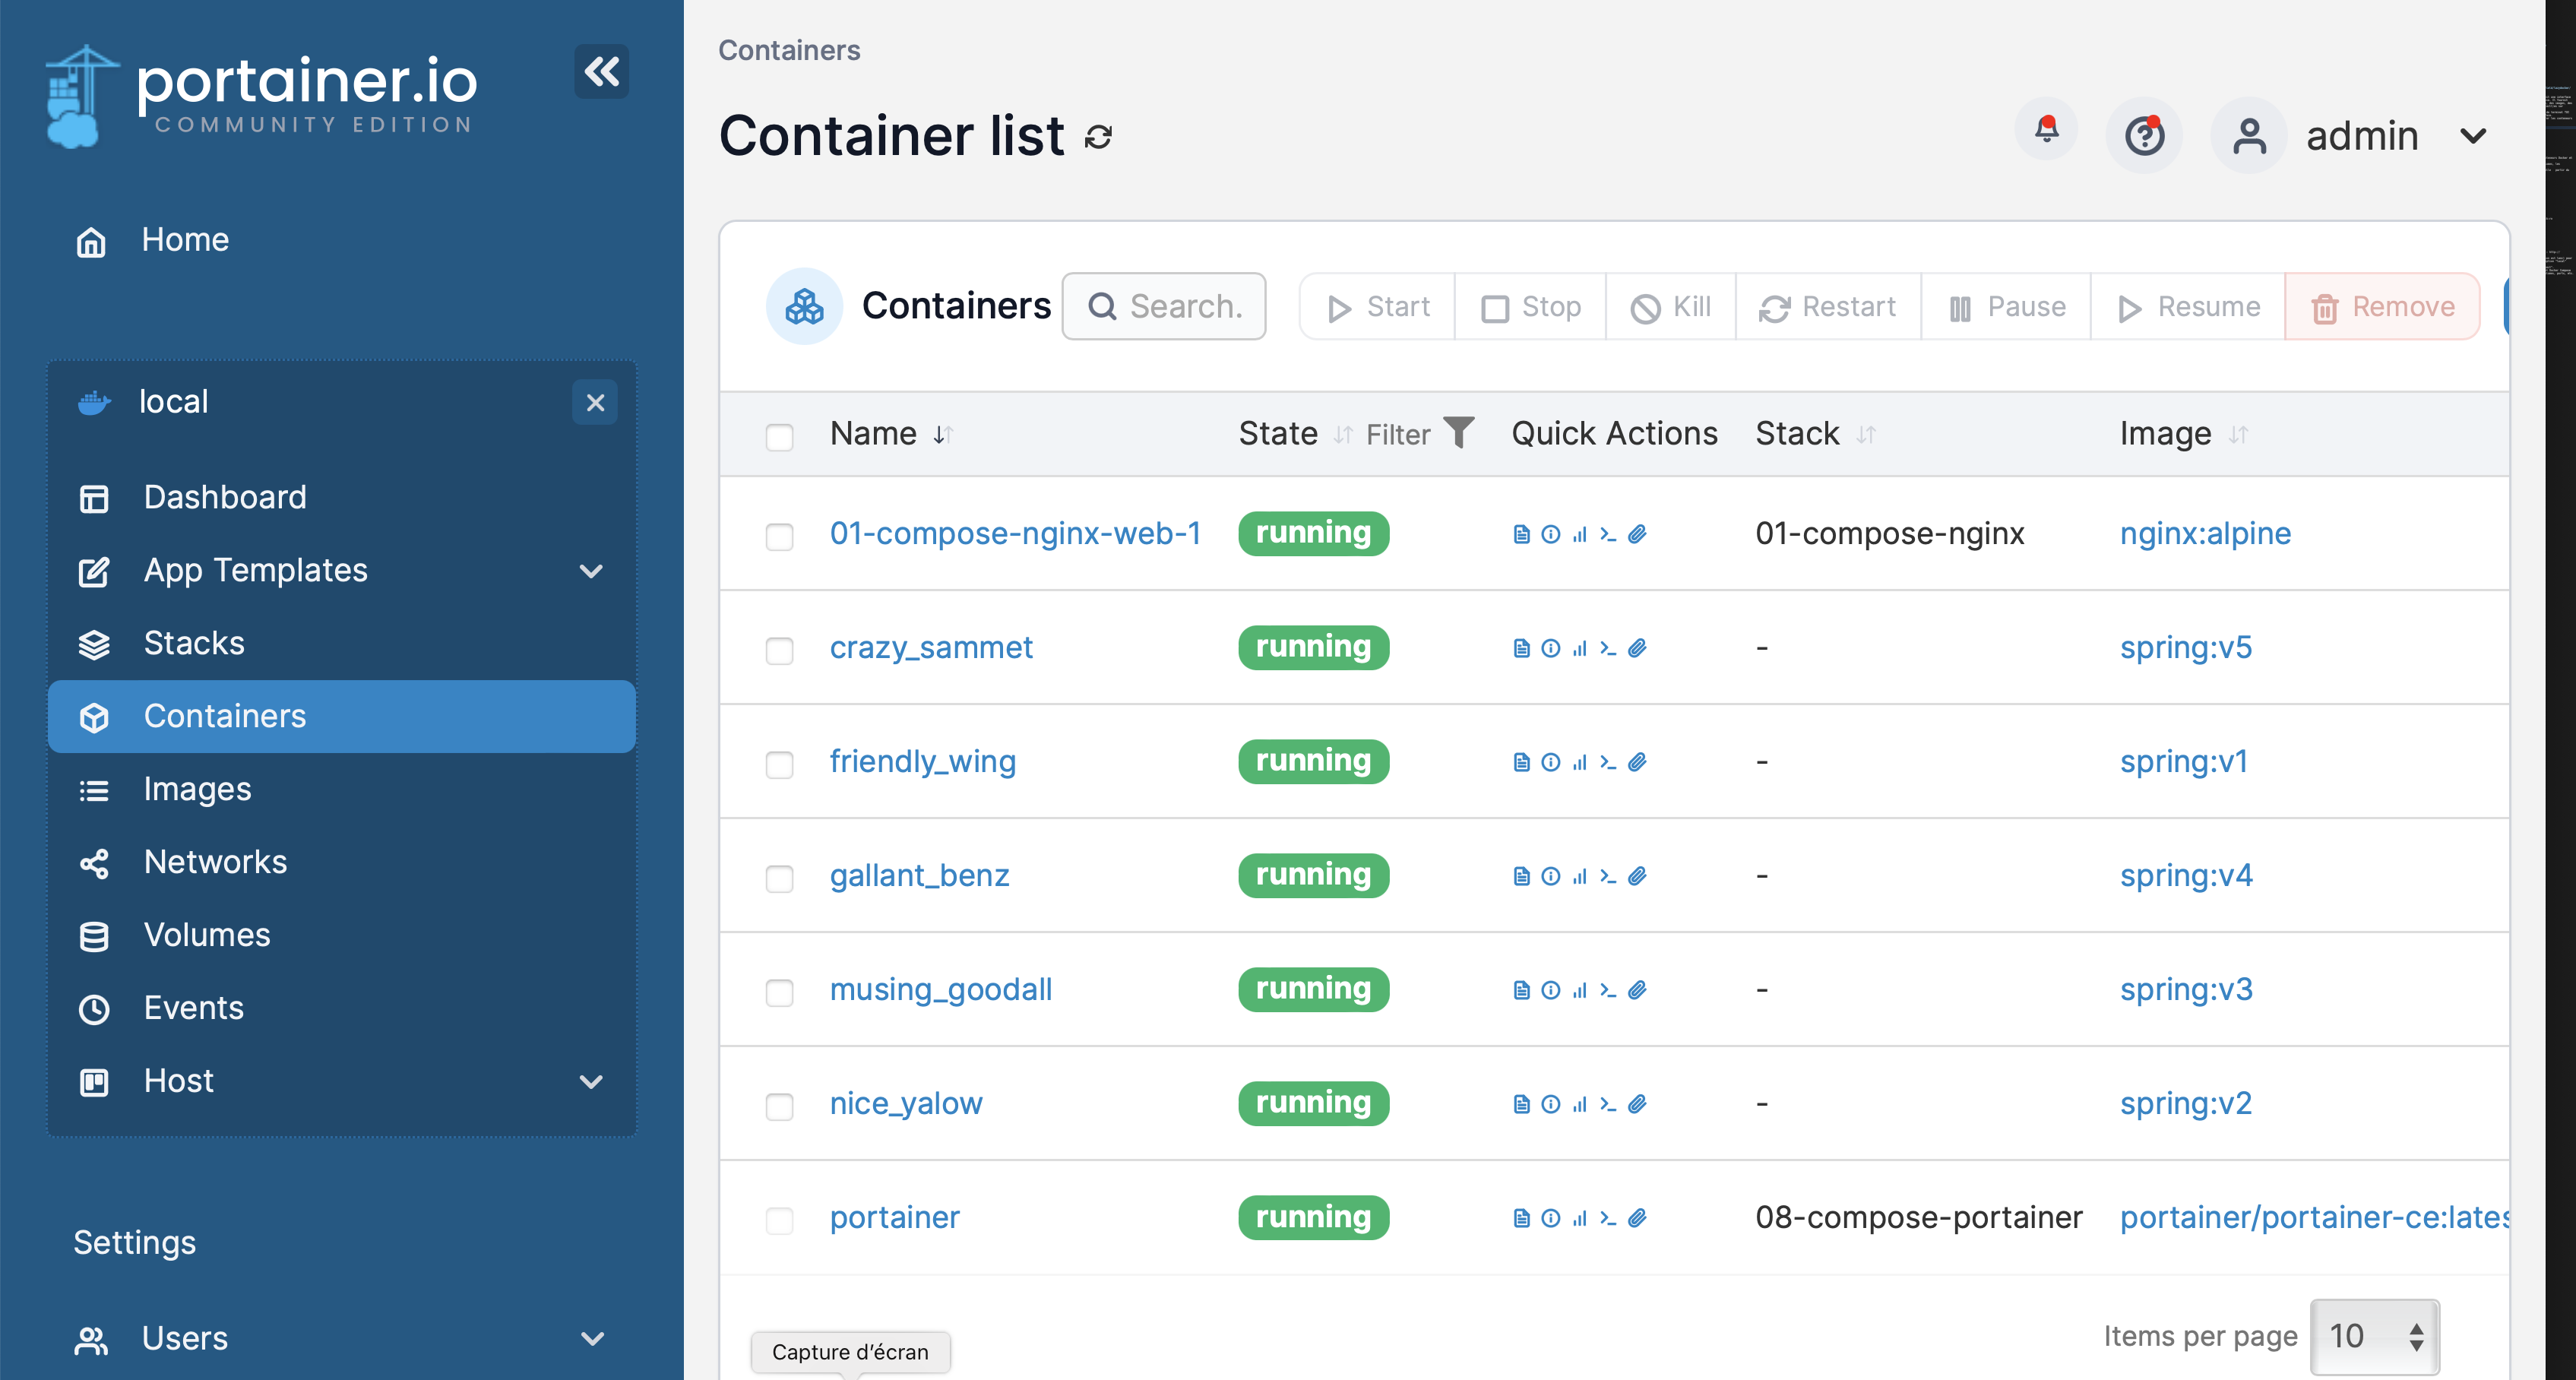Open stats icon for crazy_sammet
The width and height of the screenshot is (2576, 1380).
1579,648
